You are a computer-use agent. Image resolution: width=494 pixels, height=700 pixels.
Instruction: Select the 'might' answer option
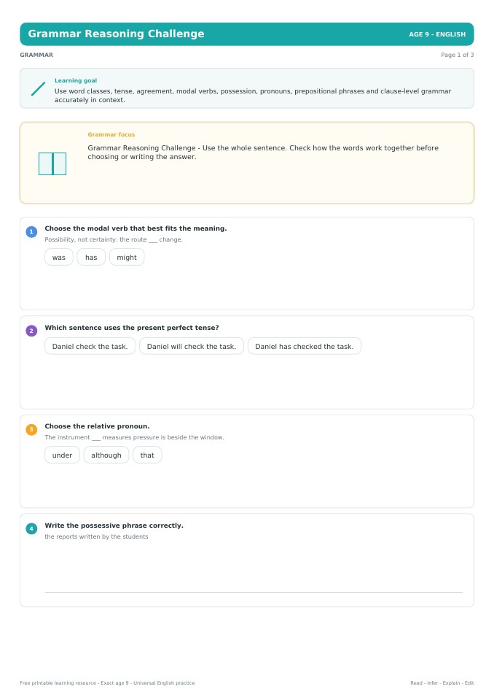point(127,258)
